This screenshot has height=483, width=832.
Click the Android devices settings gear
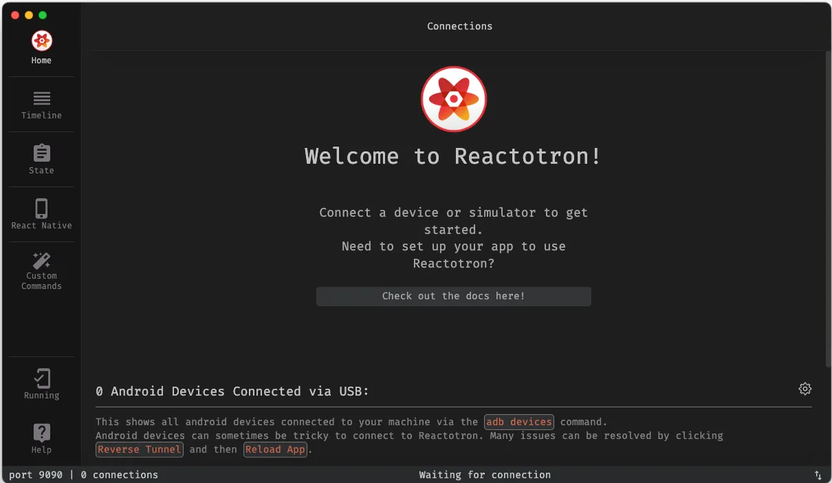804,389
